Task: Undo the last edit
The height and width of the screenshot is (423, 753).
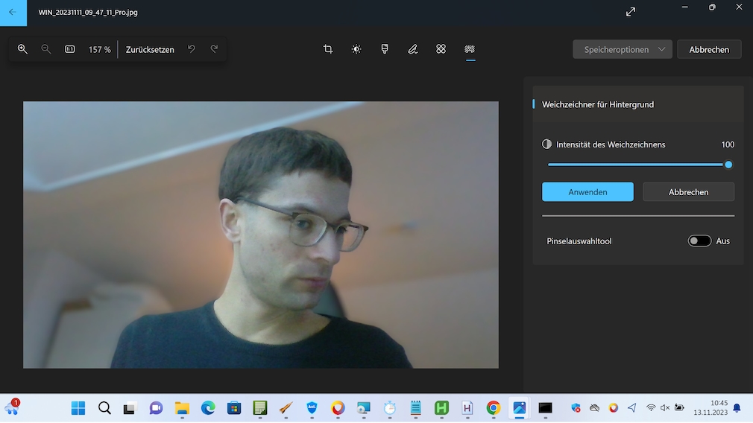Action: point(192,49)
